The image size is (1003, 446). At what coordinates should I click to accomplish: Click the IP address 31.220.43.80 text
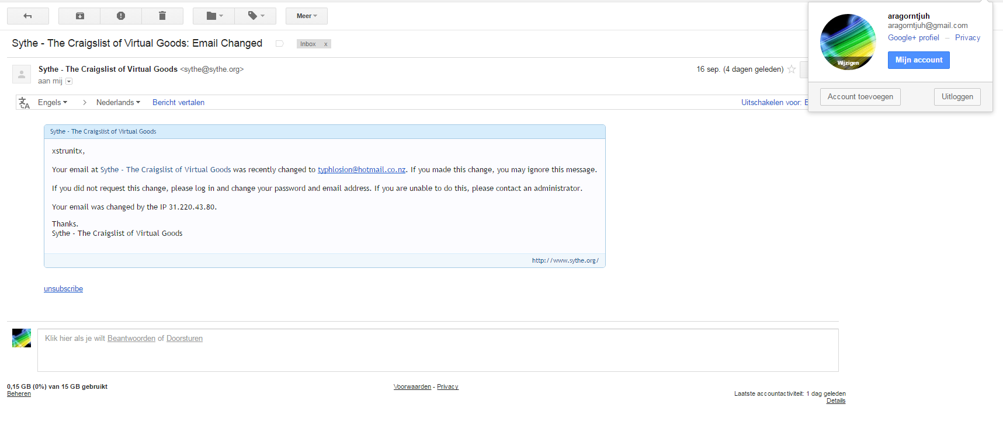click(192, 207)
